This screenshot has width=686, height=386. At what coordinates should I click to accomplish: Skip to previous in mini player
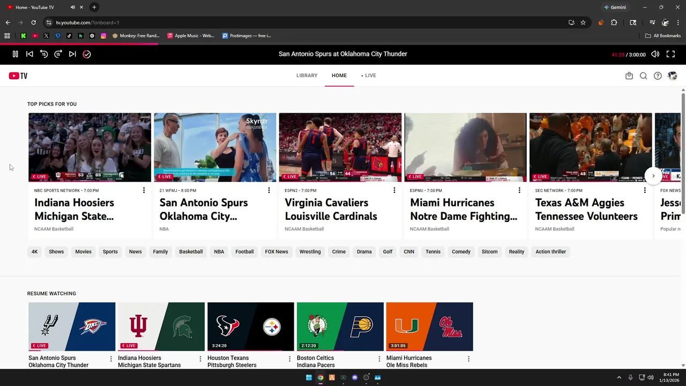coord(29,54)
